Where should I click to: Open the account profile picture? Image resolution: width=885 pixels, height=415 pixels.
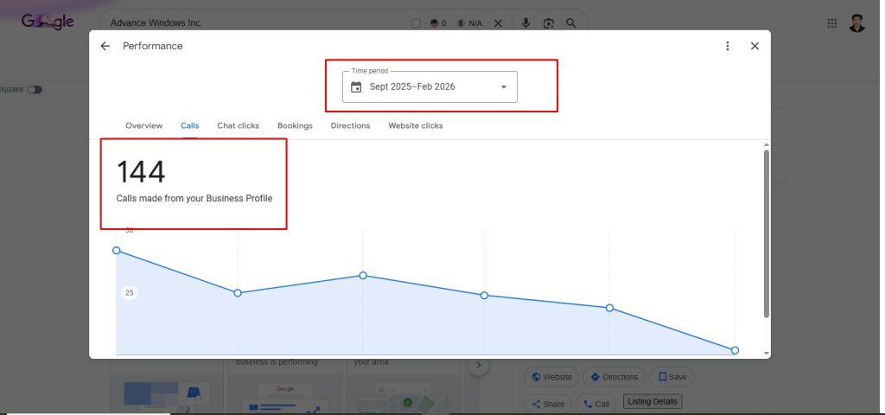[x=856, y=23]
